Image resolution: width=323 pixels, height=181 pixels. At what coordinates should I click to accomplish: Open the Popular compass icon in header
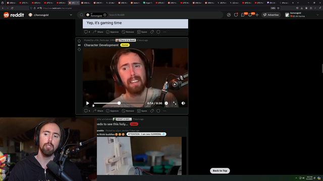[x=229, y=15]
